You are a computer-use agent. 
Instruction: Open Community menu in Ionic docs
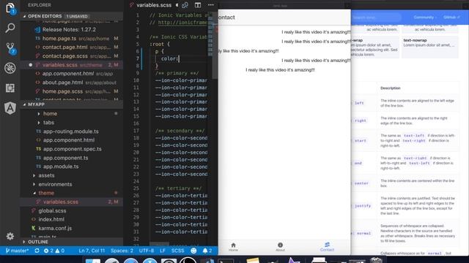(x=424, y=18)
